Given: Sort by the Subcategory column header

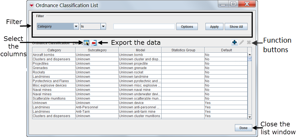Looking at the screenshot, I should (97, 50).
